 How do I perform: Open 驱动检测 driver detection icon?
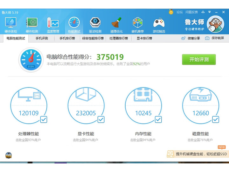95,23
